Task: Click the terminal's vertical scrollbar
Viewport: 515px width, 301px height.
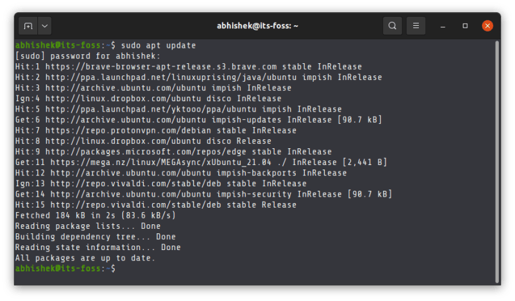Action: (x=497, y=161)
